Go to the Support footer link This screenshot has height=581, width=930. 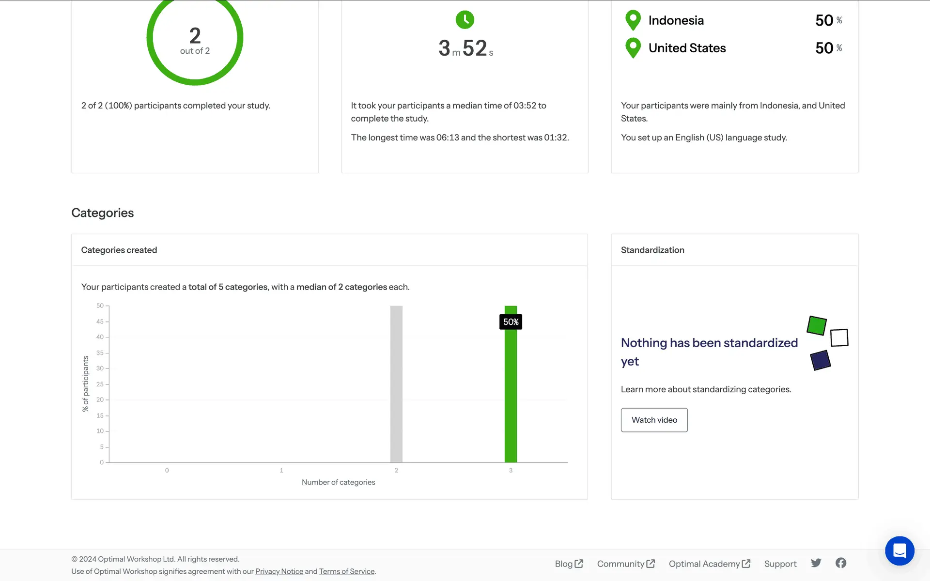(x=780, y=564)
